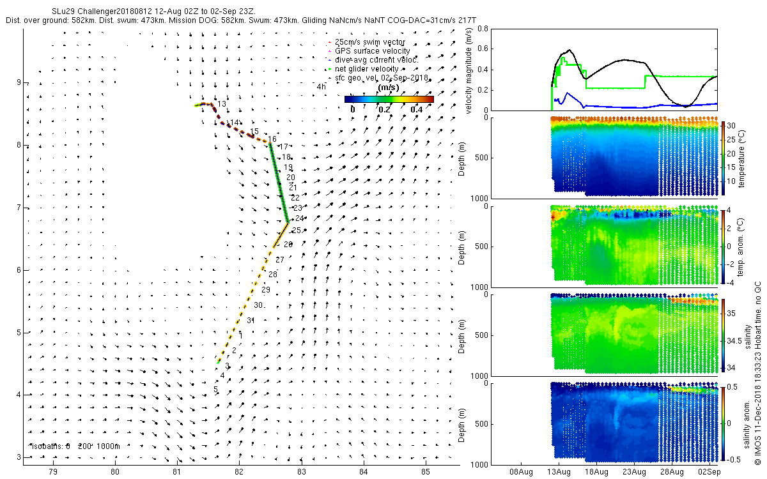This screenshot has height=479, width=767.
Task: Click longitude tick 82 on the map axis
Action: (239, 472)
